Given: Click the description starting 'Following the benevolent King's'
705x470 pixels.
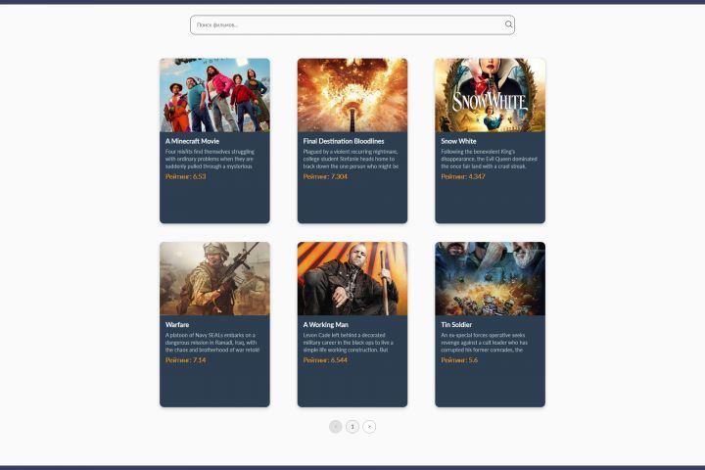Looking at the screenshot, I should point(489,159).
